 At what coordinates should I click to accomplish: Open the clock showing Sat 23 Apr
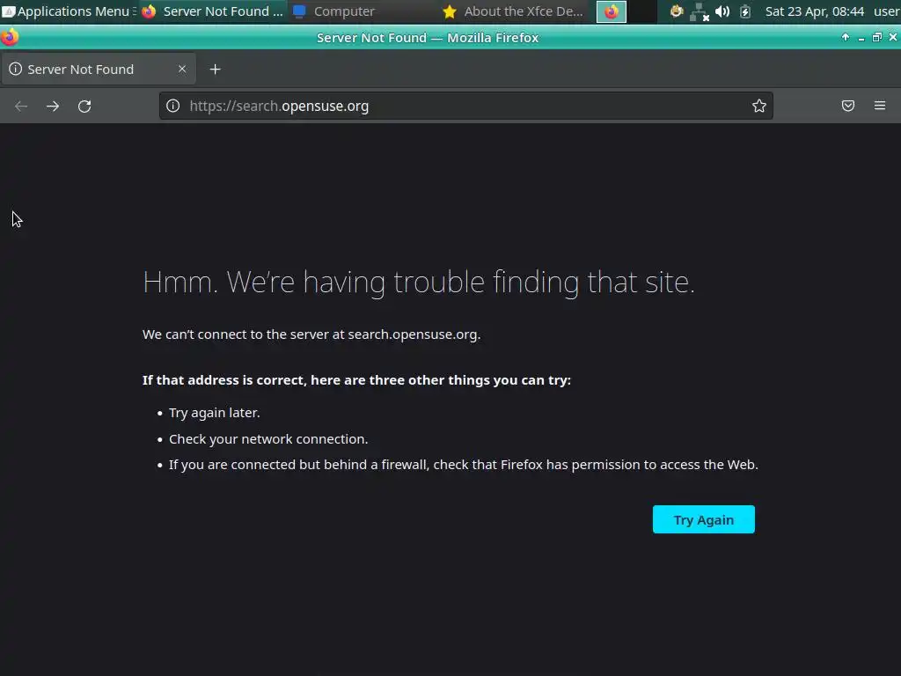[x=814, y=11]
